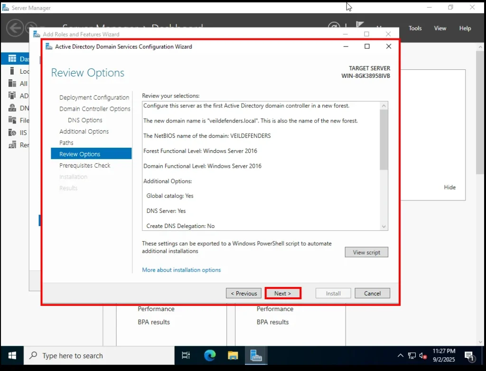Click the 'Create DNS Delegation: No' line
Viewport: 486px width, 371px height.
tap(180, 226)
